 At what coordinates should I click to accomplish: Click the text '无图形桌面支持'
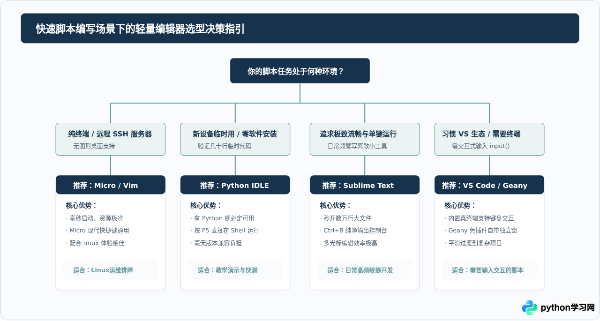(94, 146)
